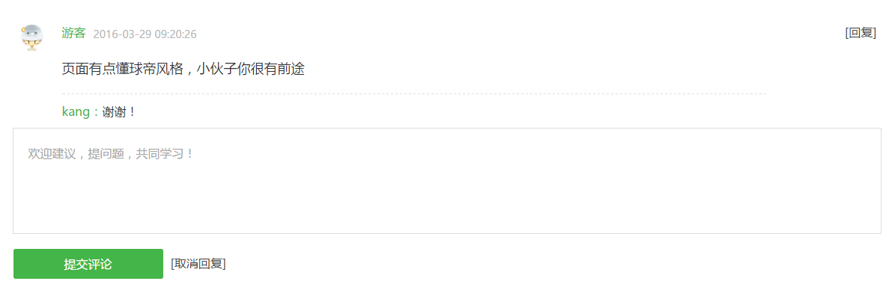Click the comment text 页面有点懂球帝风格
The image size is (892, 293).
pos(123,70)
